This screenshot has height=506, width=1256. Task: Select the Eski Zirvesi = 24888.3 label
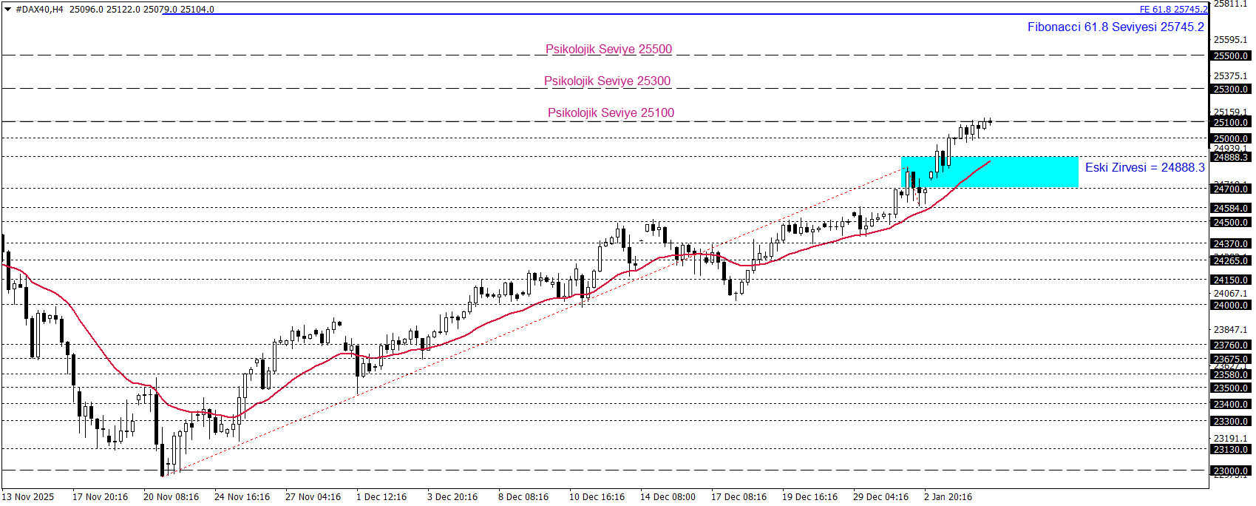[x=1144, y=167]
